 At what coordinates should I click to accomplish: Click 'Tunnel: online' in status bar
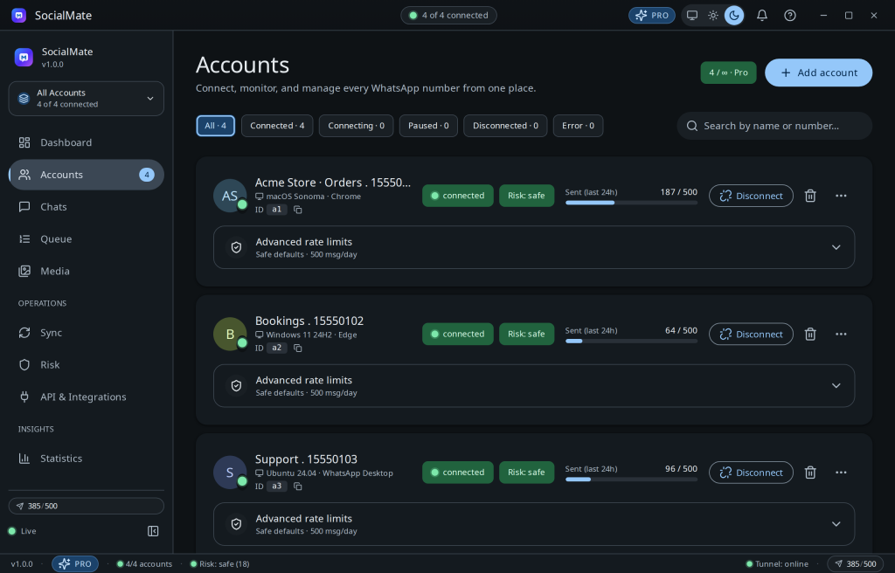pyautogui.click(x=777, y=564)
